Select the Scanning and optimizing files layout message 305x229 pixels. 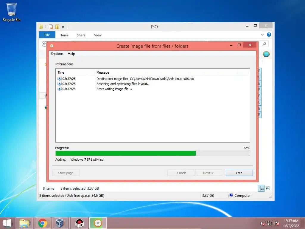pyautogui.click(x=123, y=84)
